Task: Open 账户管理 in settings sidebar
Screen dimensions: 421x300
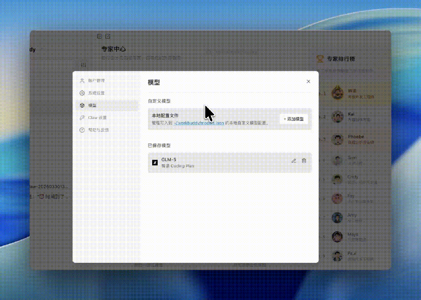Action: tap(96, 81)
